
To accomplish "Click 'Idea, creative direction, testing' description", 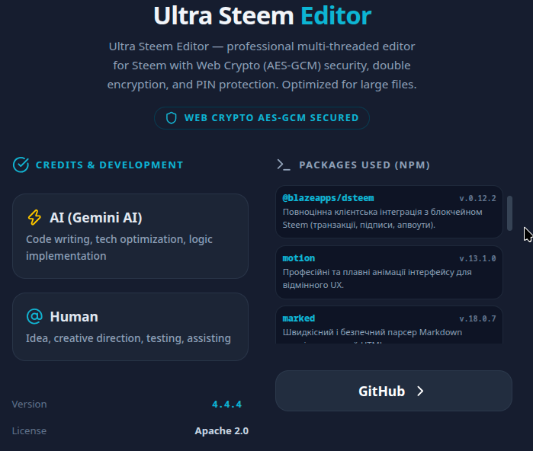I will tap(129, 338).
